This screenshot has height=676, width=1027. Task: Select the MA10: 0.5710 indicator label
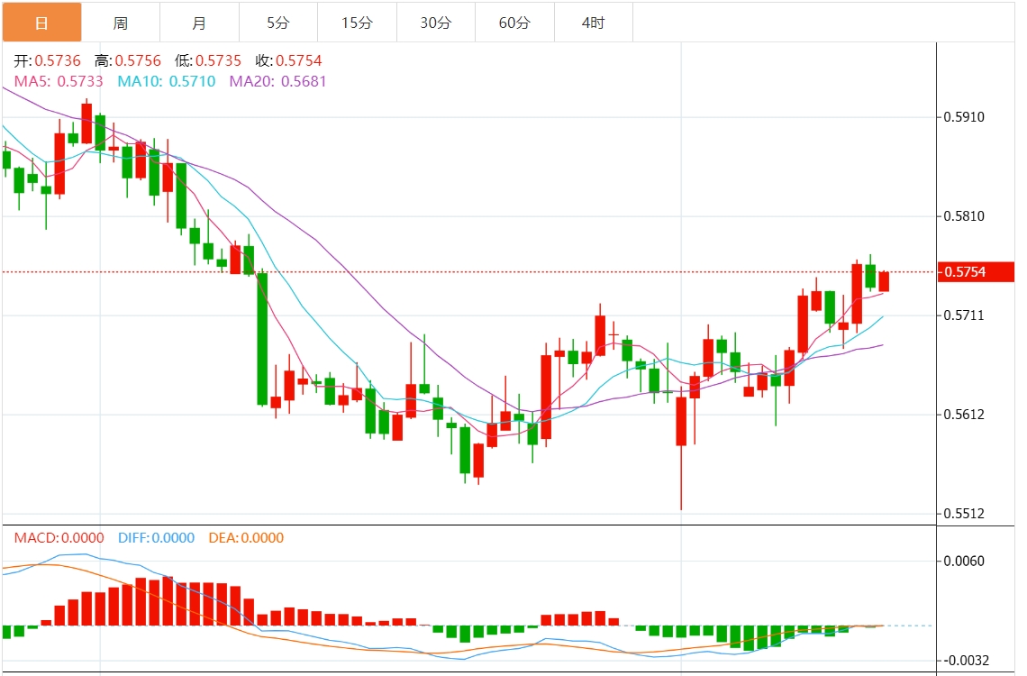[167, 81]
